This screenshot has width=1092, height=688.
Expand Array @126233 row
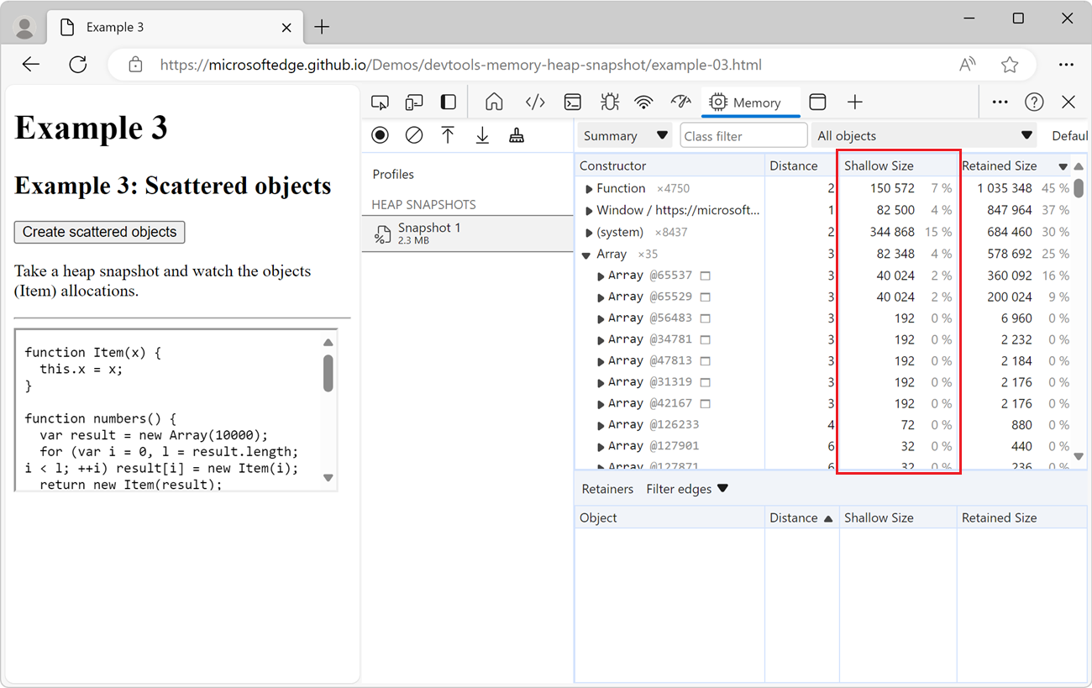pos(601,425)
